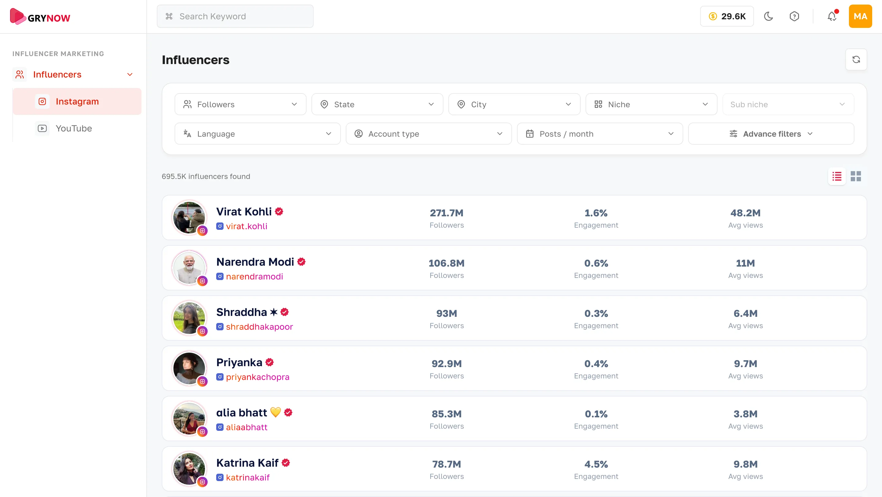This screenshot has width=882, height=497.
Task: Click Katrina Kaif verified badge
Action: pyautogui.click(x=286, y=463)
